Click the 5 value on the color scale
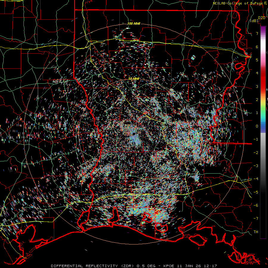This screenshot has height=268, width=268. coord(257,60)
